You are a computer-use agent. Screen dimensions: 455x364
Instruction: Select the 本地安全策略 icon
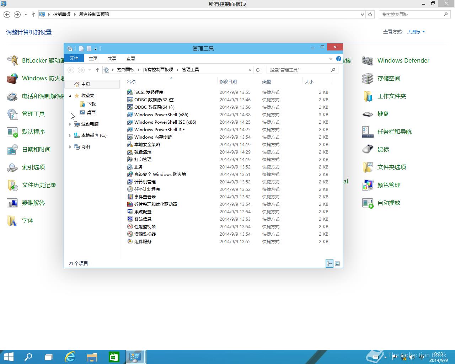(x=130, y=144)
